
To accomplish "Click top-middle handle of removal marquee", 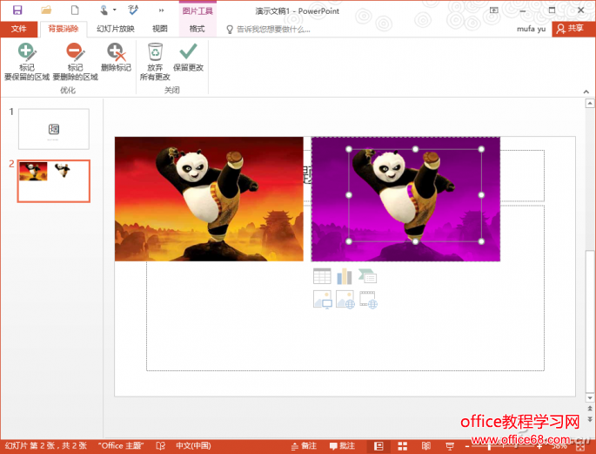I will 415,149.
